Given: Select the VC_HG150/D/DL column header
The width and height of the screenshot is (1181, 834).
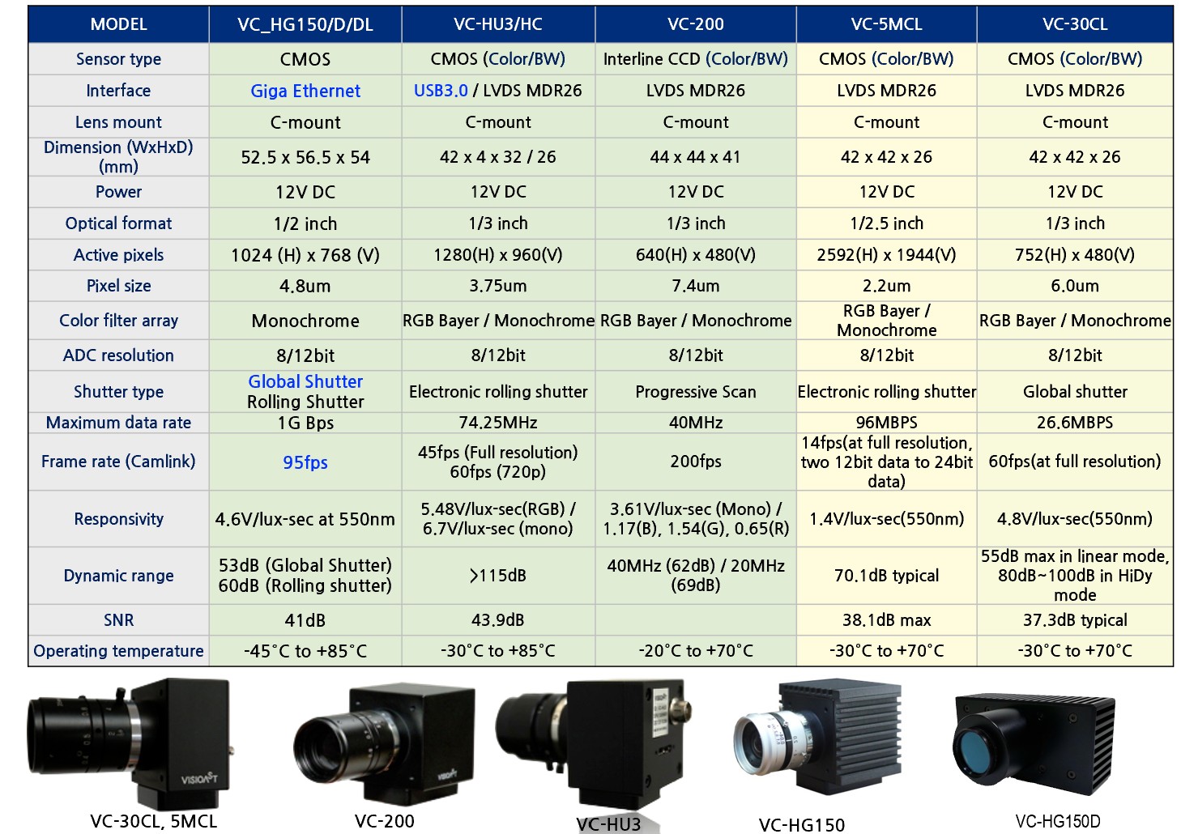Looking at the screenshot, I should coord(305,24).
